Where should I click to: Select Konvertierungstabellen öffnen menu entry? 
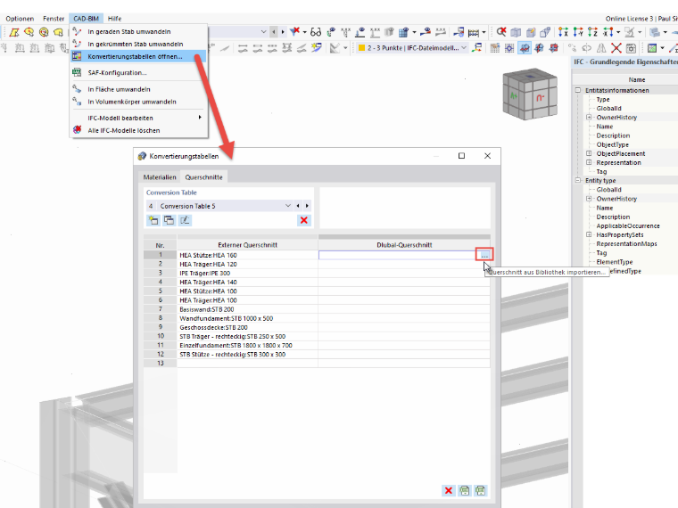[x=138, y=56]
